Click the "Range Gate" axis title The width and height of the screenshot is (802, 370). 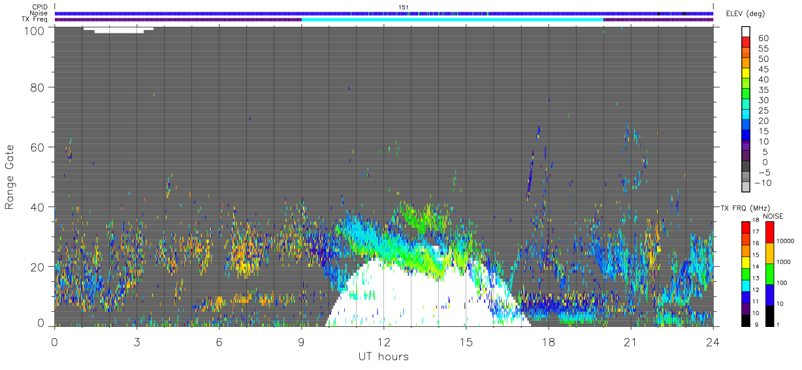(x=10, y=177)
